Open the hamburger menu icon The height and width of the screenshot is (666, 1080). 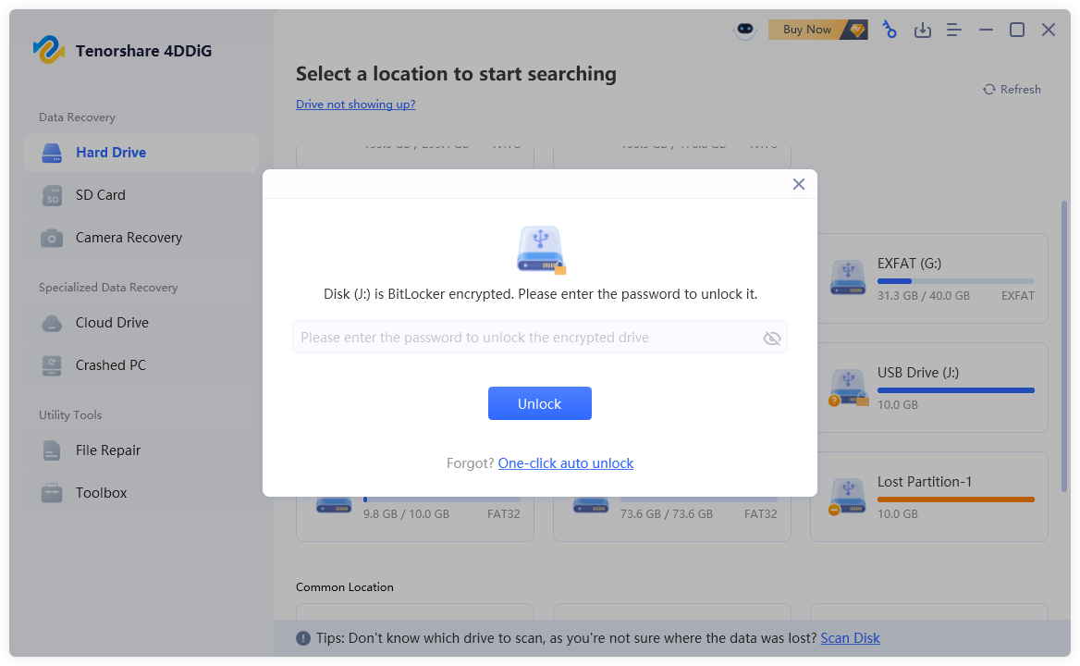coord(954,31)
